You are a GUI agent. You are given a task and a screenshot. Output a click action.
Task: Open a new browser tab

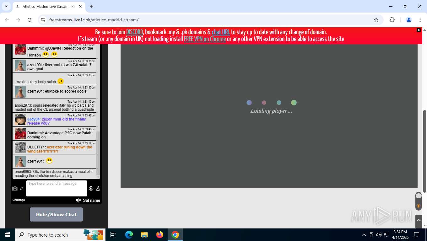pyautogui.click(x=92, y=6)
